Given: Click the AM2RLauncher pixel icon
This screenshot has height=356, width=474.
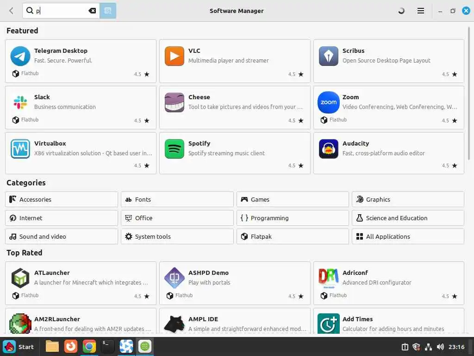Looking at the screenshot, I should (x=20, y=323).
